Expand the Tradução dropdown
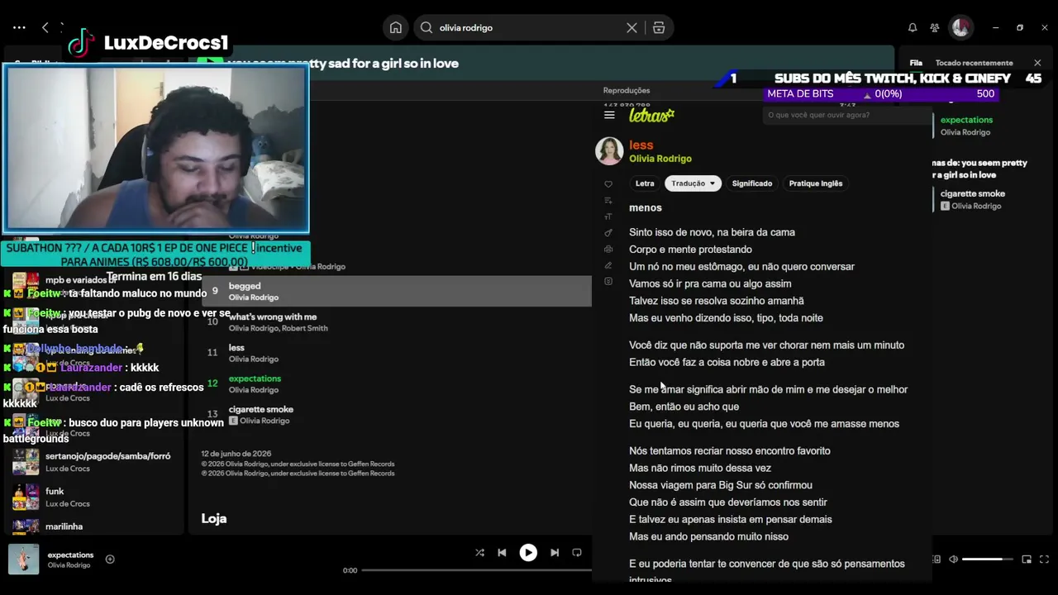Image resolution: width=1058 pixels, height=595 pixels. tap(693, 183)
